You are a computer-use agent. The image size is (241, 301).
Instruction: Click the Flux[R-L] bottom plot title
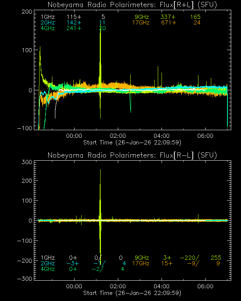click(x=132, y=155)
